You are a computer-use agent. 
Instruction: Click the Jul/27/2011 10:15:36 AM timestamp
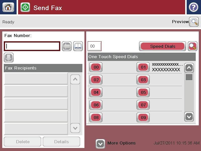tap(177, 143)
